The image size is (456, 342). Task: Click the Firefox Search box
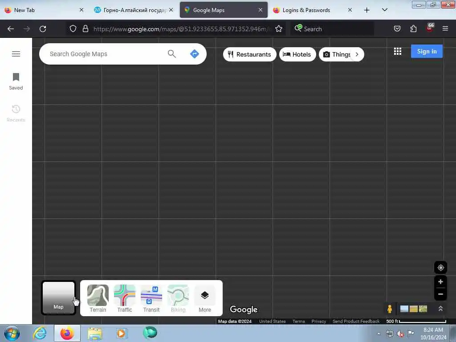tap(332, 29)
